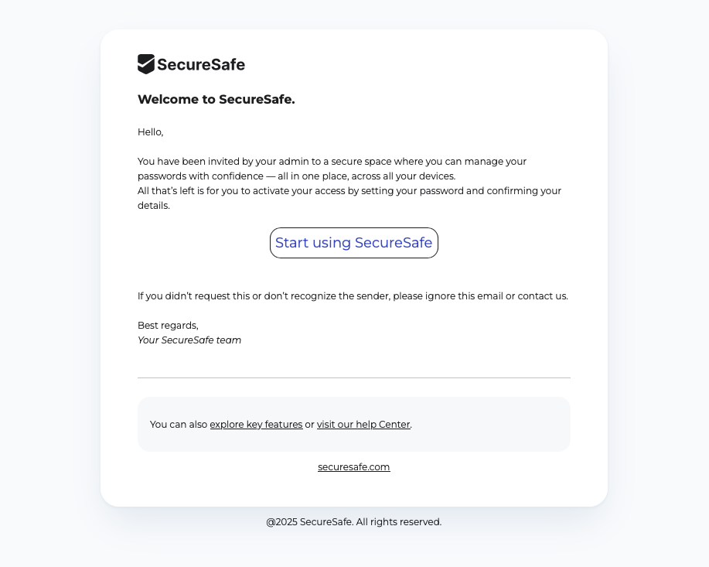
Task: Open the explore key features link
Action: (x=256, y=425)
